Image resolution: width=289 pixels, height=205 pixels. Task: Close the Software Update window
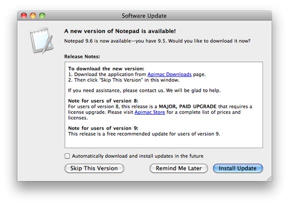tap(24, 15)
